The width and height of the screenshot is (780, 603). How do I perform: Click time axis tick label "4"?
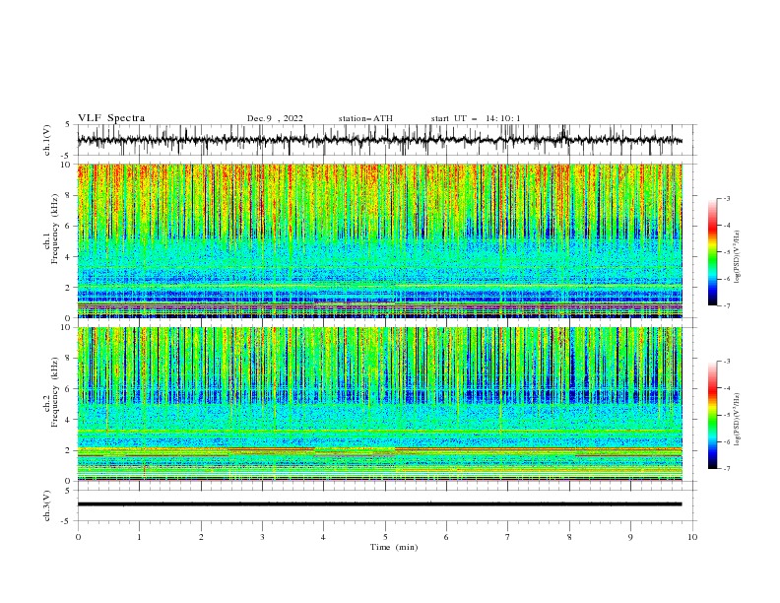323,537
